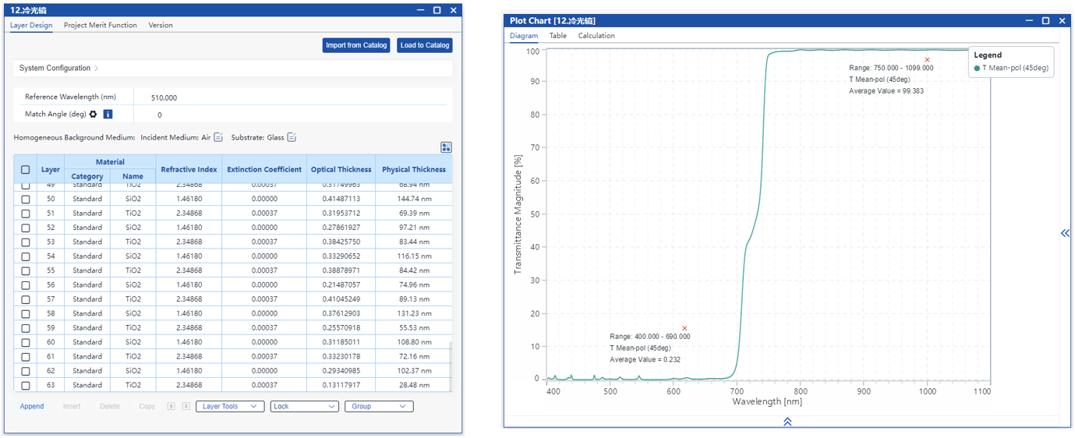Check the select-all layers header checkbox
Image resolution: width=1075 pixels, height=438 pixels.
pyautogui.click(x=26, y=169)
